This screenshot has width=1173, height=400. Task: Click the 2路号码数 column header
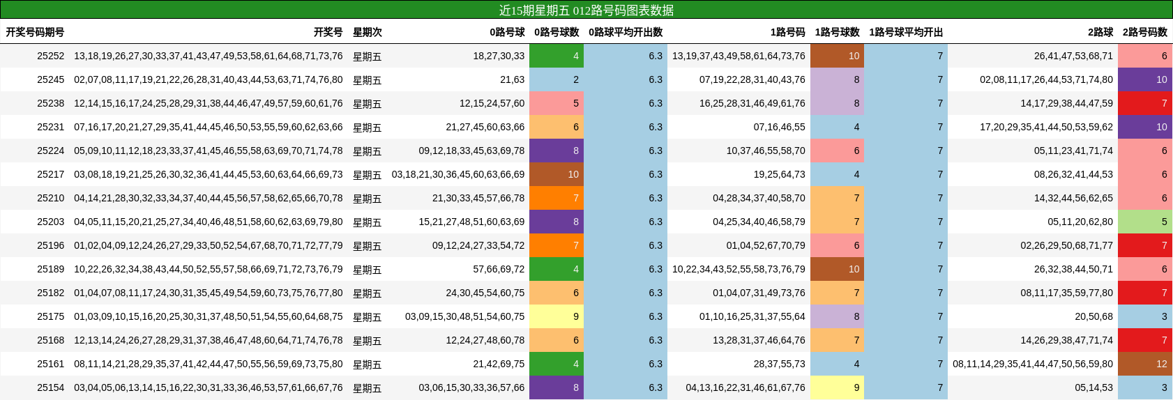click(x=1144, y=32)
